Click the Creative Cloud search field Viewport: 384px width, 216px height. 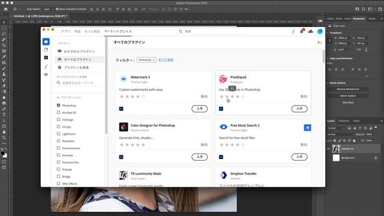(x=212, y=31)
